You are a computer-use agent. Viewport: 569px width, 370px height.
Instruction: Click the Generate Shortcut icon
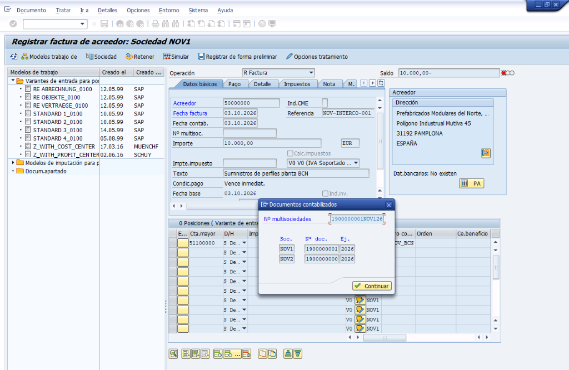click(x=247, y=24)
